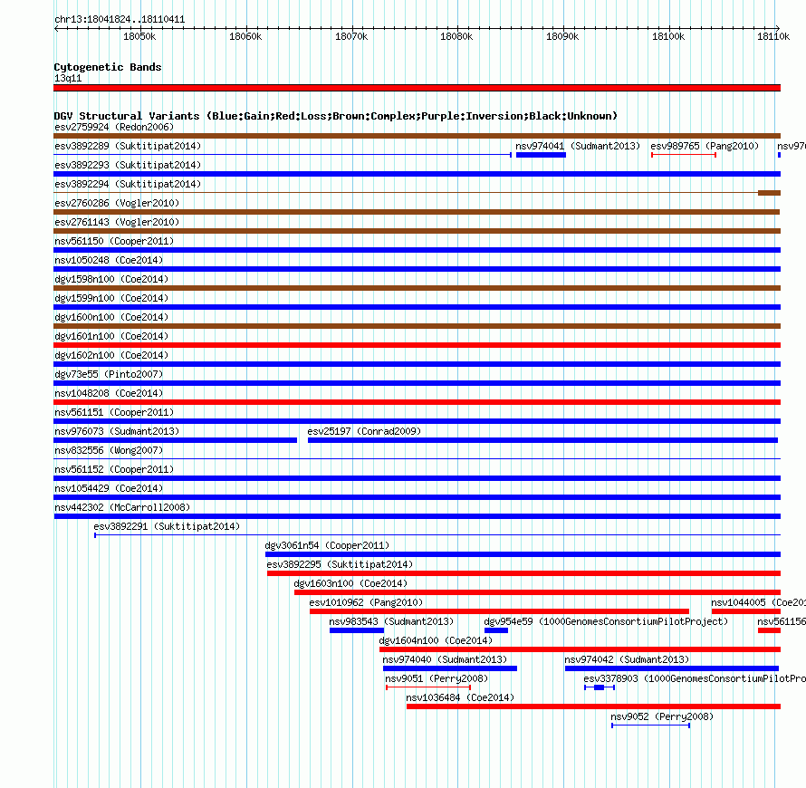Select nsv1036484 (Coe2014) label
The width and height of the screenshot is (806, 788).
click(x=460, y=697)
